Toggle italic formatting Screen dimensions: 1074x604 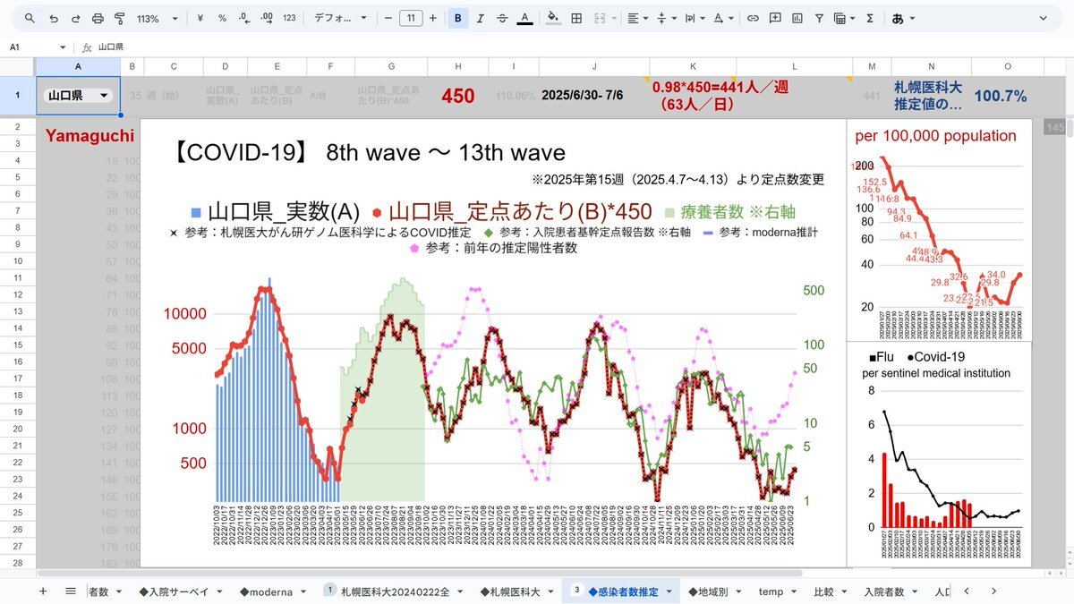coord(481,18)
